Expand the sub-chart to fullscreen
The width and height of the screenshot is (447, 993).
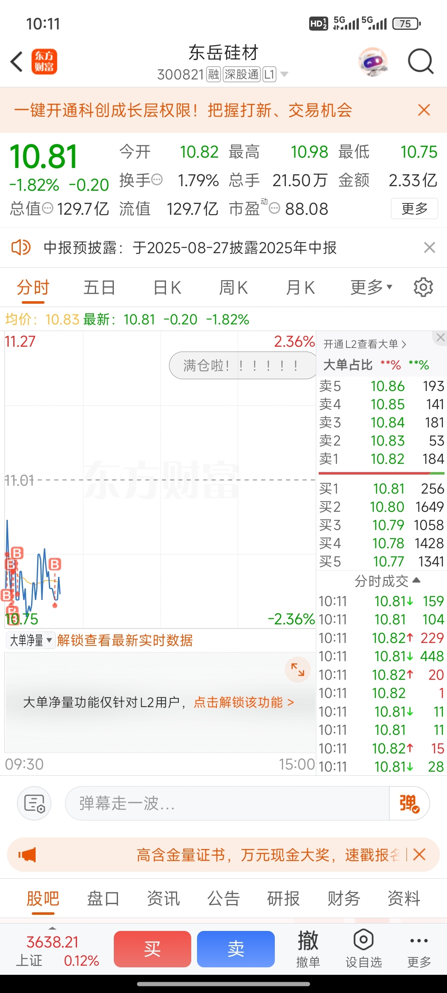[x=298, y=669]
